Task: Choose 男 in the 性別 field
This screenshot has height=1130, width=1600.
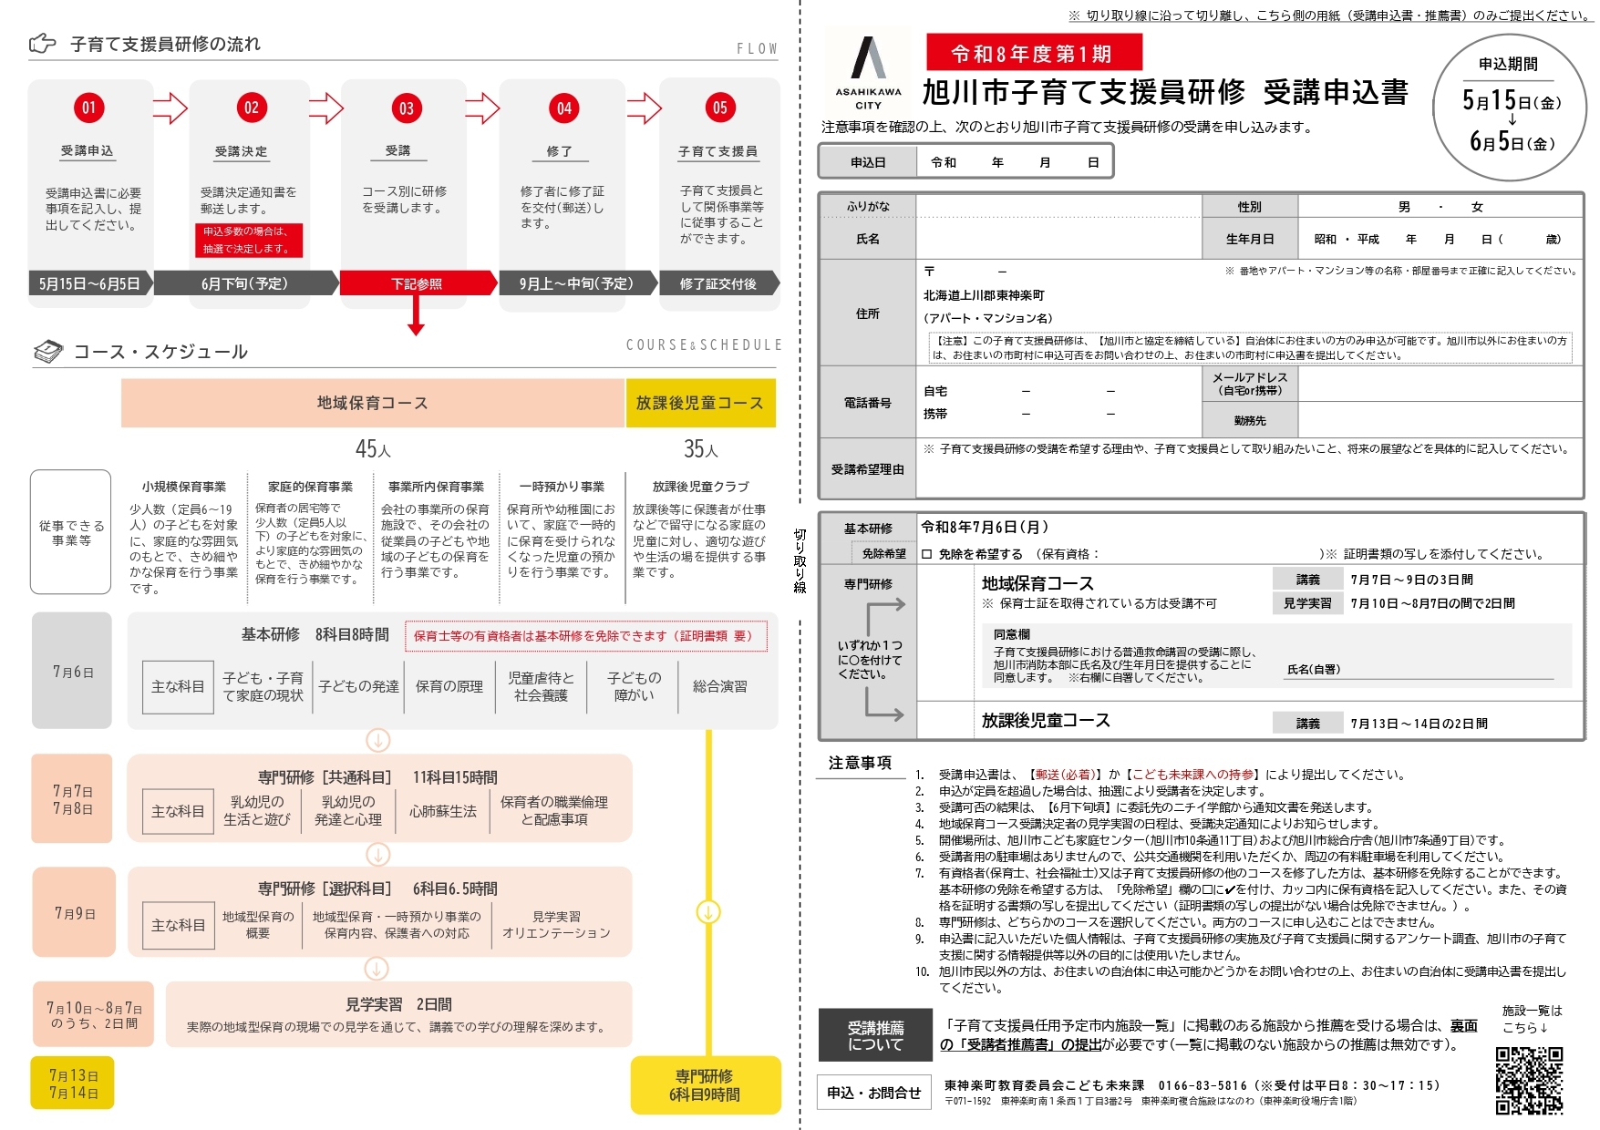Action: pos(1404,207)
